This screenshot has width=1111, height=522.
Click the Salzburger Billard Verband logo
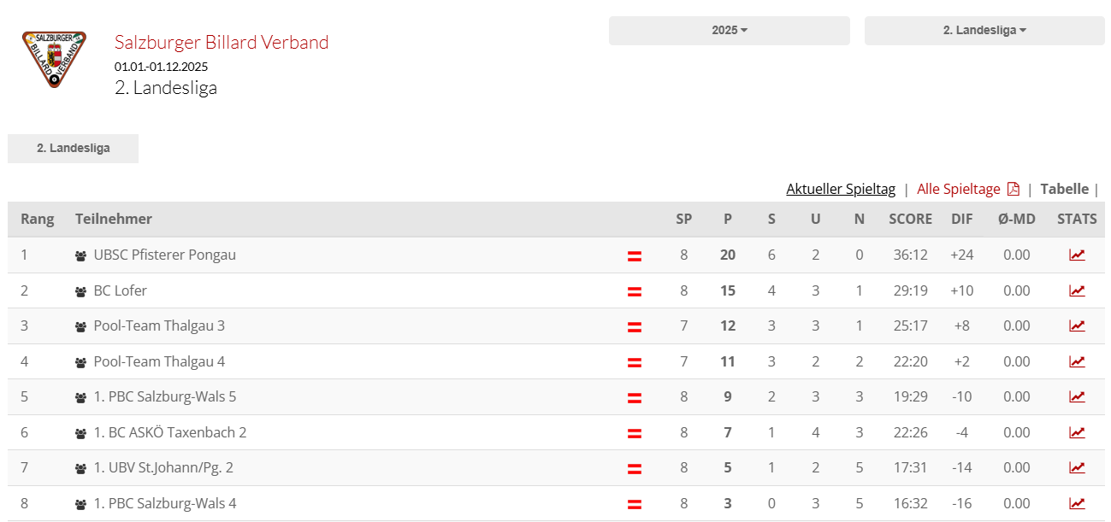54,59
